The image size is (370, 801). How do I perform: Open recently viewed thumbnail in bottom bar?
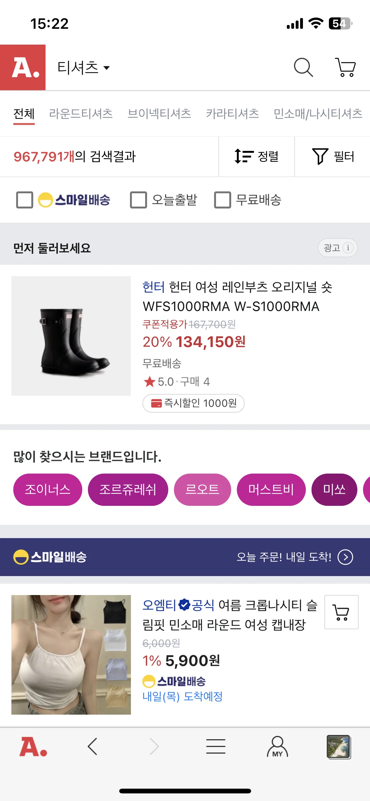(338, 747)
